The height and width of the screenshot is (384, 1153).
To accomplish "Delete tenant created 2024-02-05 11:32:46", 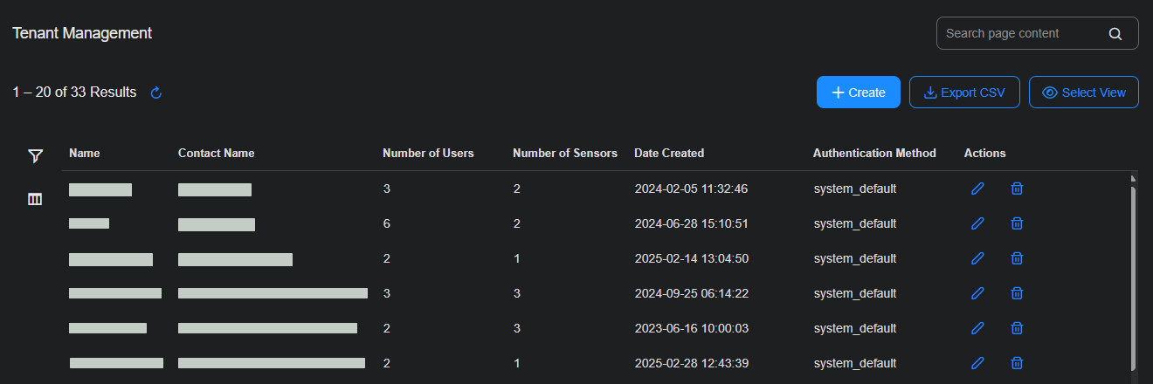I will (x=1017, y=189).
